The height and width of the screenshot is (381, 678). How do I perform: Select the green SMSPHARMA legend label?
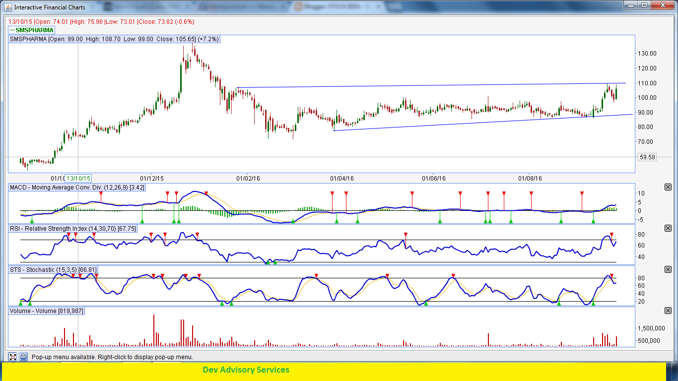32,30
